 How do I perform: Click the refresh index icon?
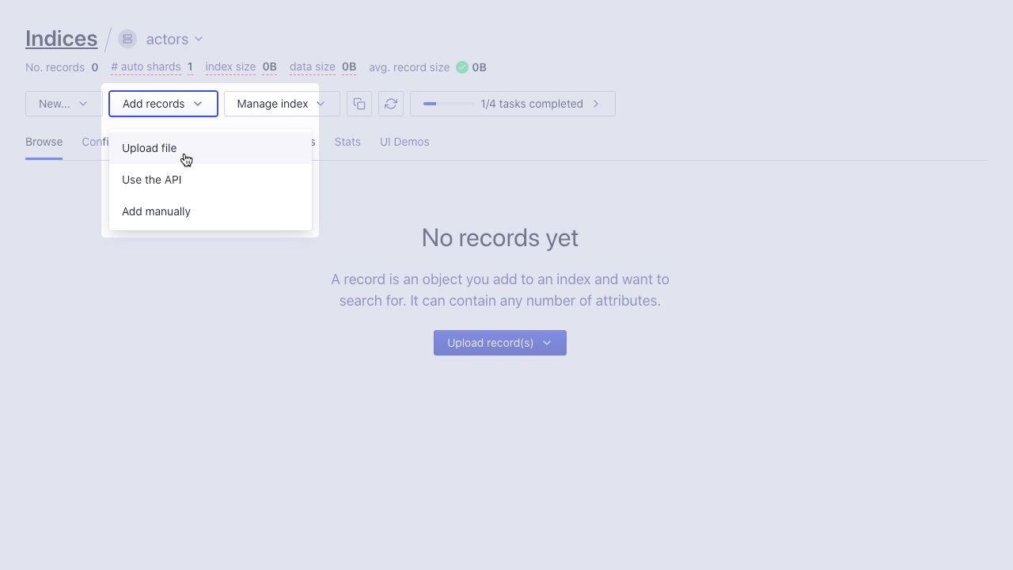tap(390, 104)
